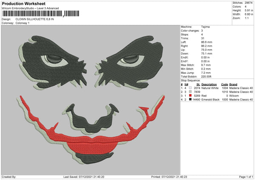Click the clown face embroidery design preview
The height and width of the screenshot is (180, 255).
click(x=91, y=100)
